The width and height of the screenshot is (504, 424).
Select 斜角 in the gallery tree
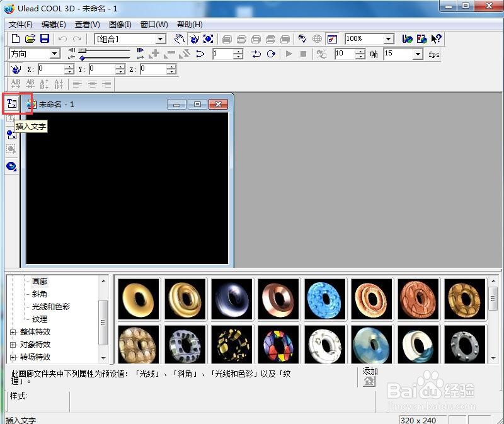(x=40, y=294)
